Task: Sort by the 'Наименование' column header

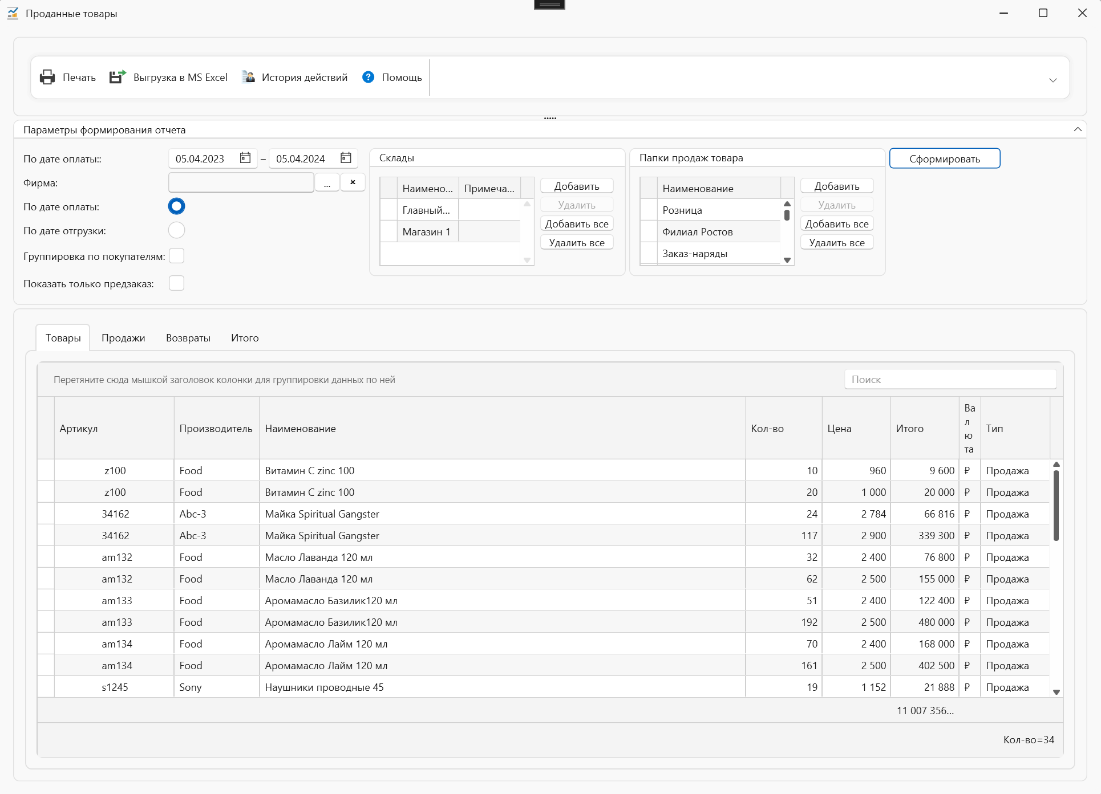Action: click(x=503, y=428)
